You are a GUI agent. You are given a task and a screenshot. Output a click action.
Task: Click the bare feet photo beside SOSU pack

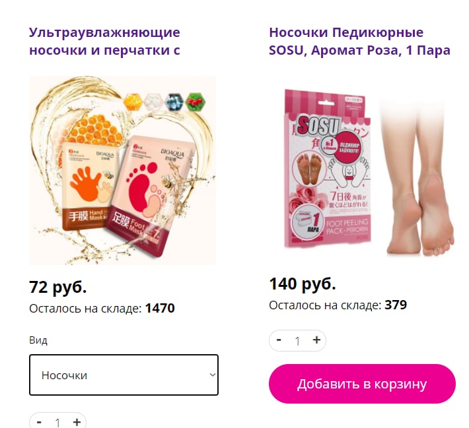pos(418,177)
